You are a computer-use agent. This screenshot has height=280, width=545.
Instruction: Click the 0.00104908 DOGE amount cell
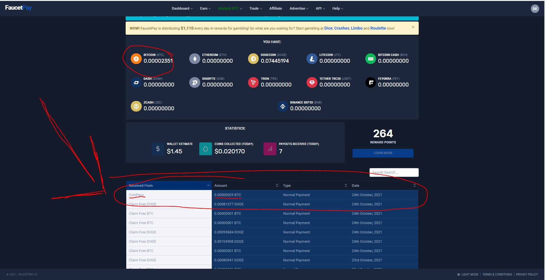[246, 241]
